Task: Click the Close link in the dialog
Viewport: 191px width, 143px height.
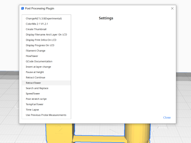Action: pyautogui.click(x=167, y=118)
